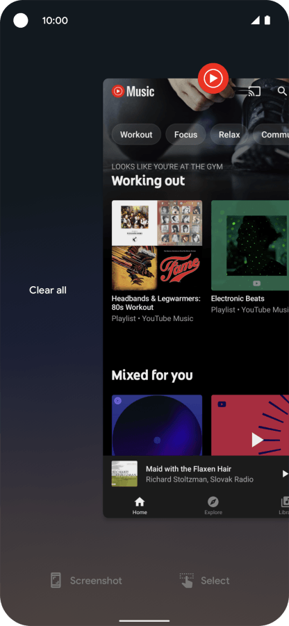Open the Cast icon in Music header
Viewport: 289px width, 626px height.
[x=254, y=92]
